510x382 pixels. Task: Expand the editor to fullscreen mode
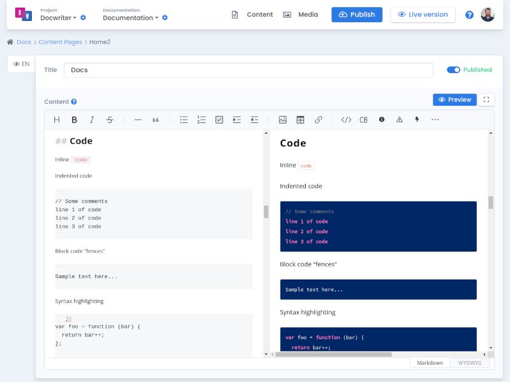[486, 100]
